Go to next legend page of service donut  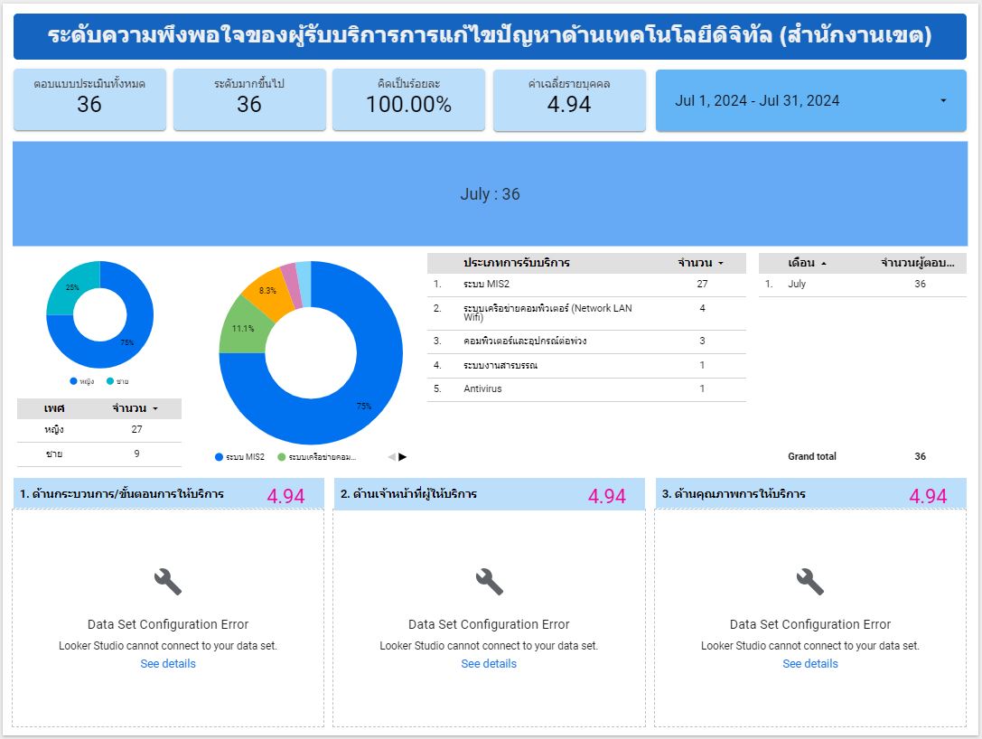403,457
